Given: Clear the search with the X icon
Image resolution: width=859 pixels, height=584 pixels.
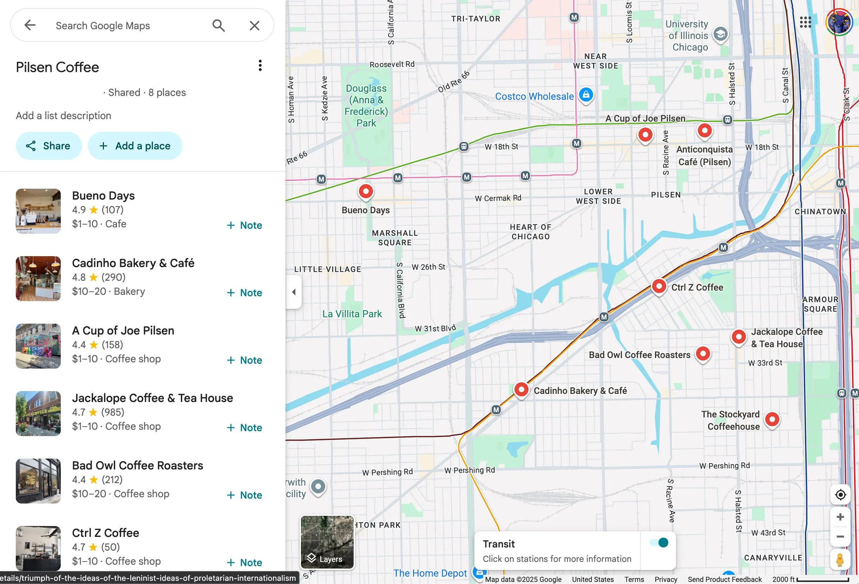Looking at the screenshot, I should (254, 25).
